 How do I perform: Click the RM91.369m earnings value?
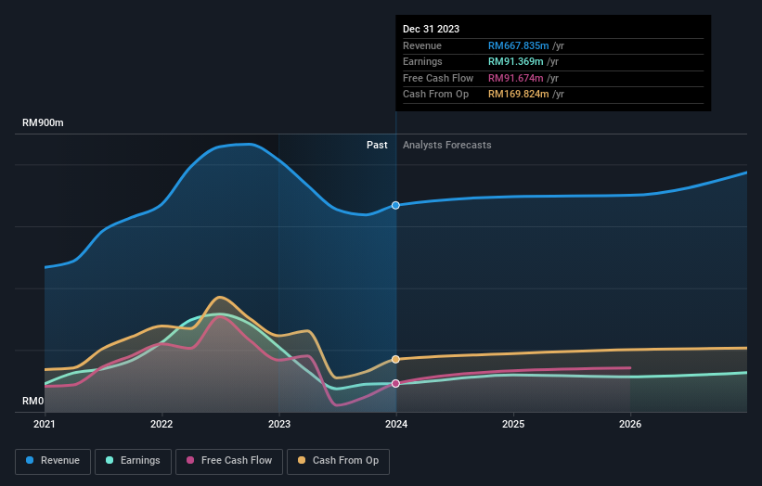pos(516,61)
